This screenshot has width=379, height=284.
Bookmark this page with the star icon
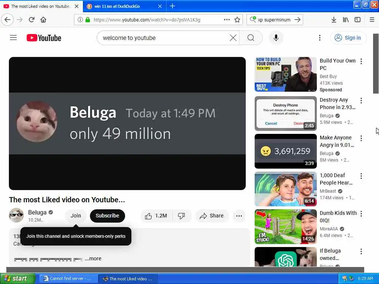pyautogui.click(x=237, y=20)
